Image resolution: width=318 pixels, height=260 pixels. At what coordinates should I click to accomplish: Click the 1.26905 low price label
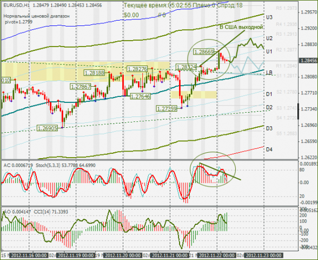[x=48, y=128]
